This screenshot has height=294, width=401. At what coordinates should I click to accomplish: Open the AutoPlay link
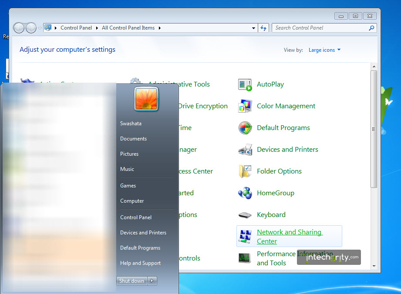[270, 84]
